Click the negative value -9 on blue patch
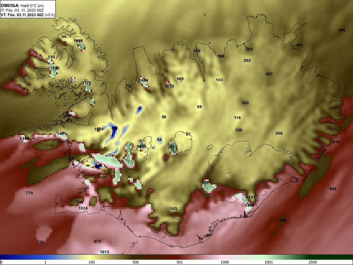 [x=139, y=108]
